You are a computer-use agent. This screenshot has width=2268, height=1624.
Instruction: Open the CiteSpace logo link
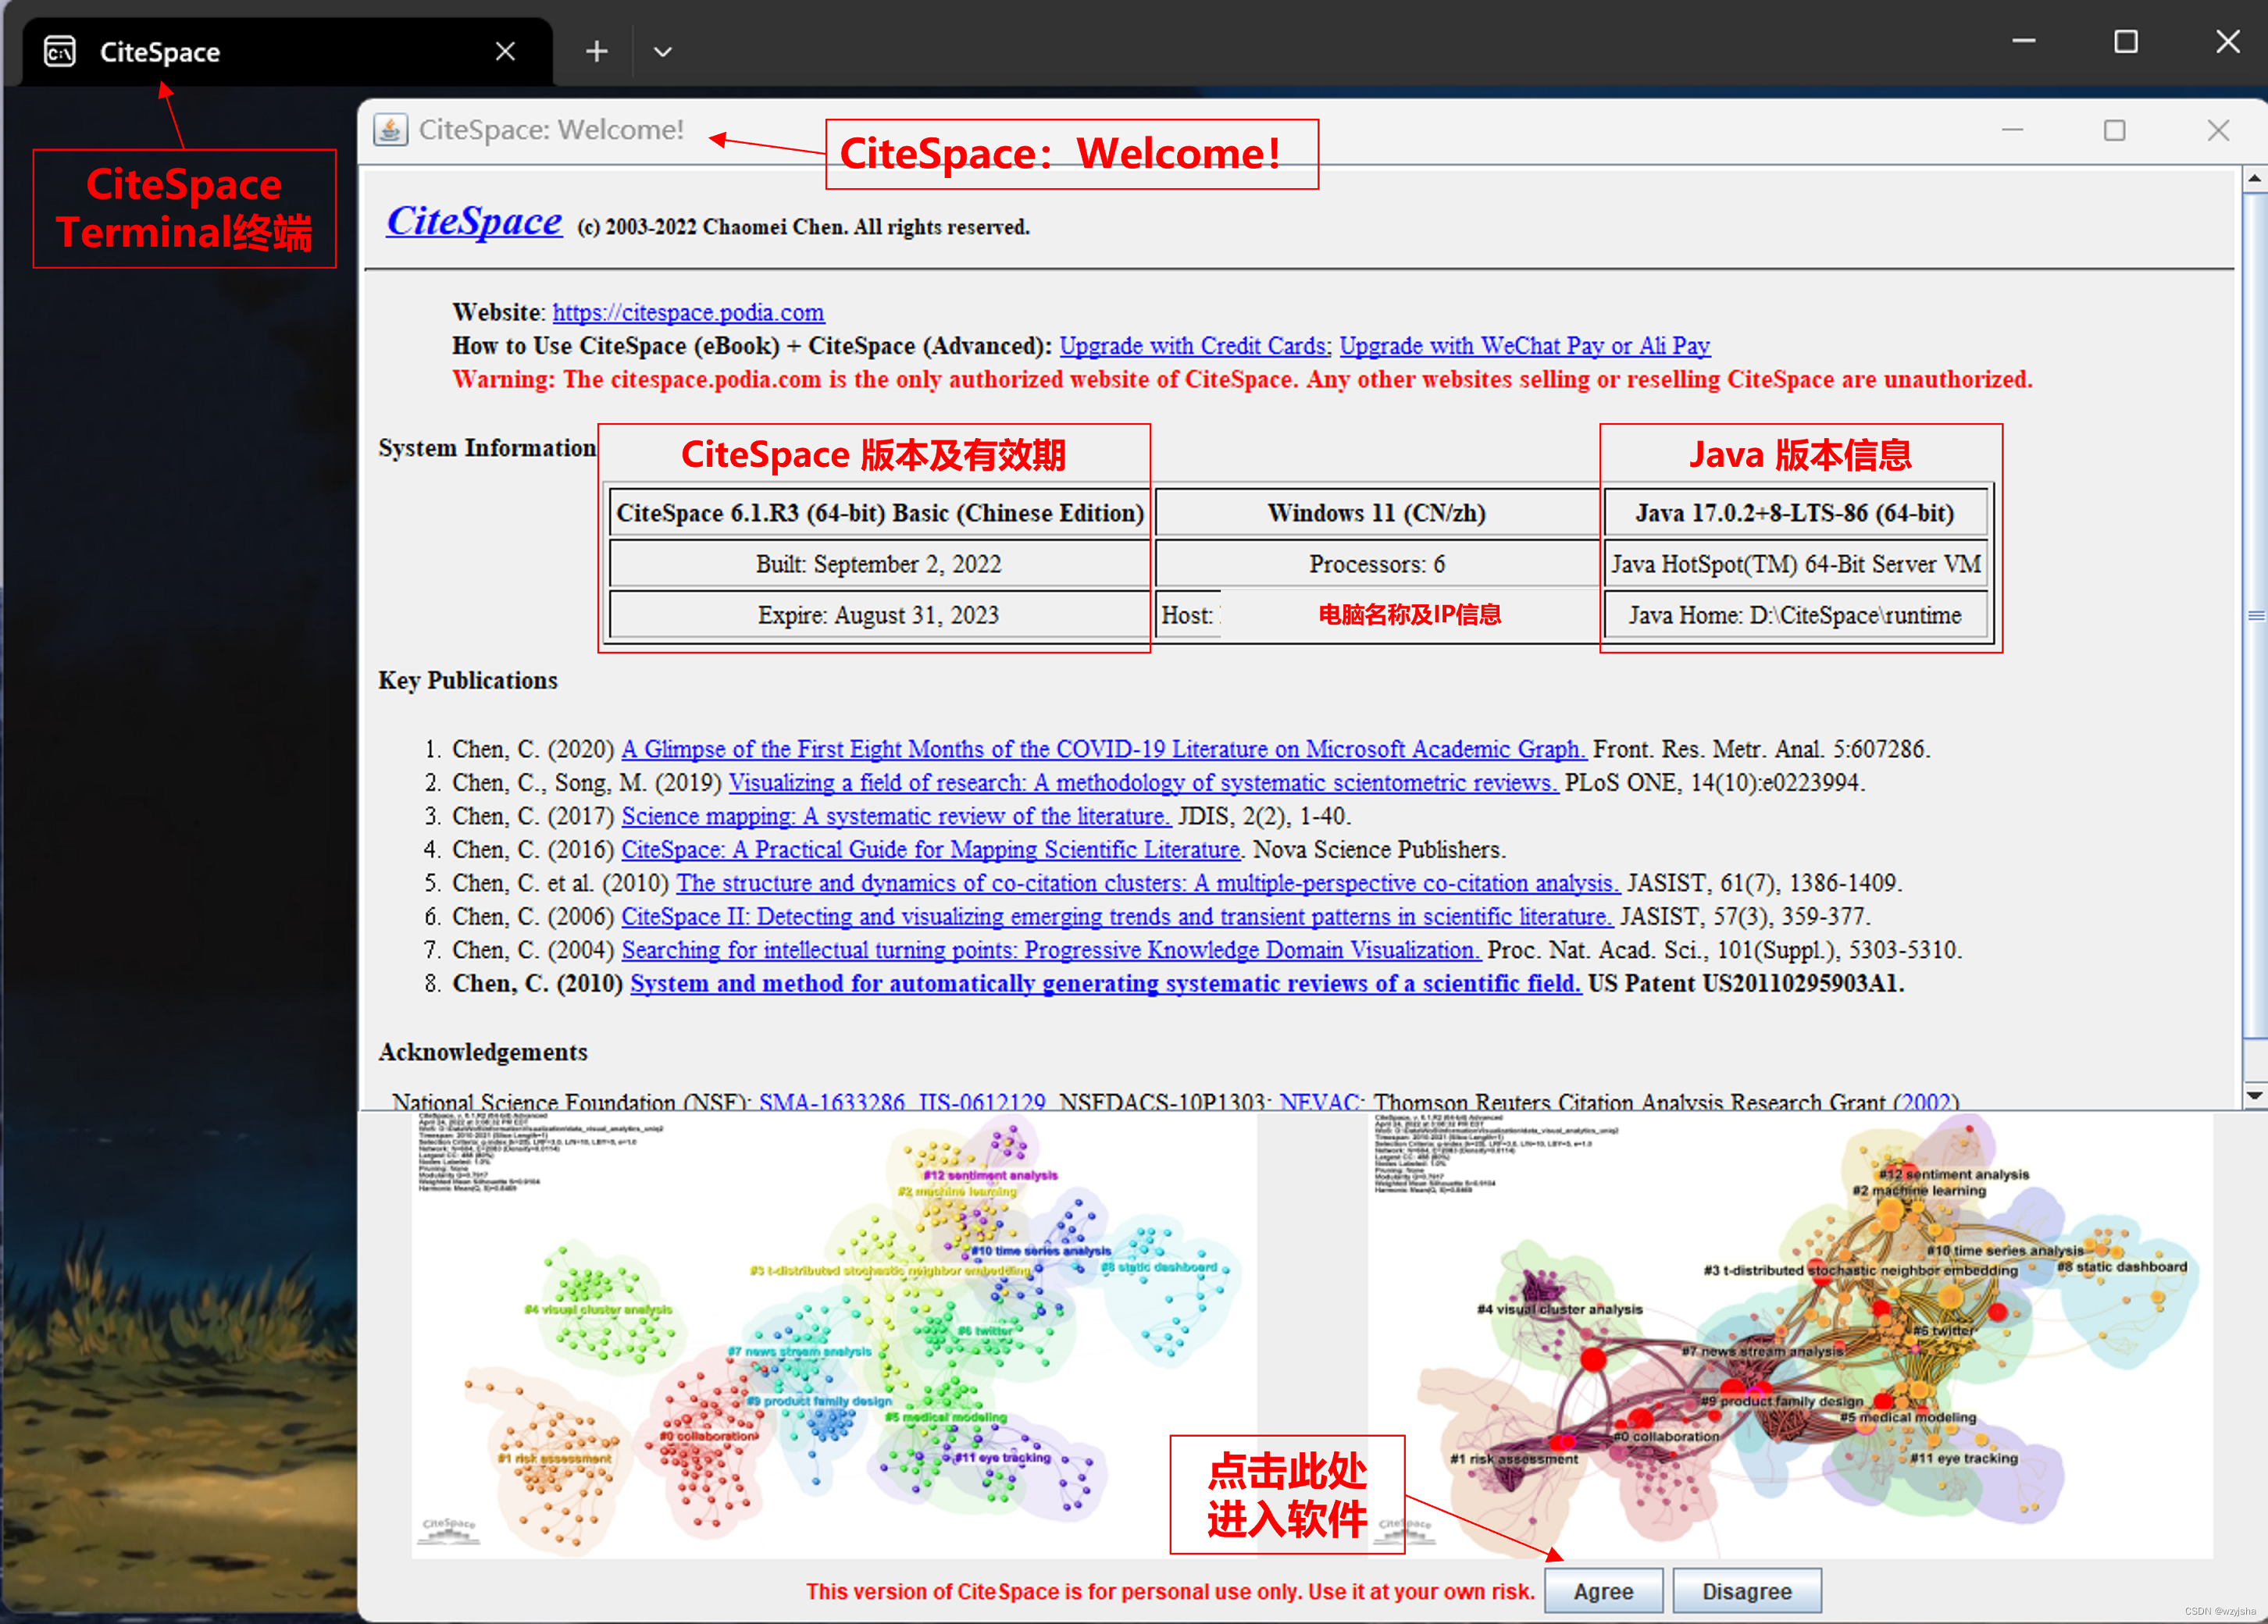click(x=474, y=221)
